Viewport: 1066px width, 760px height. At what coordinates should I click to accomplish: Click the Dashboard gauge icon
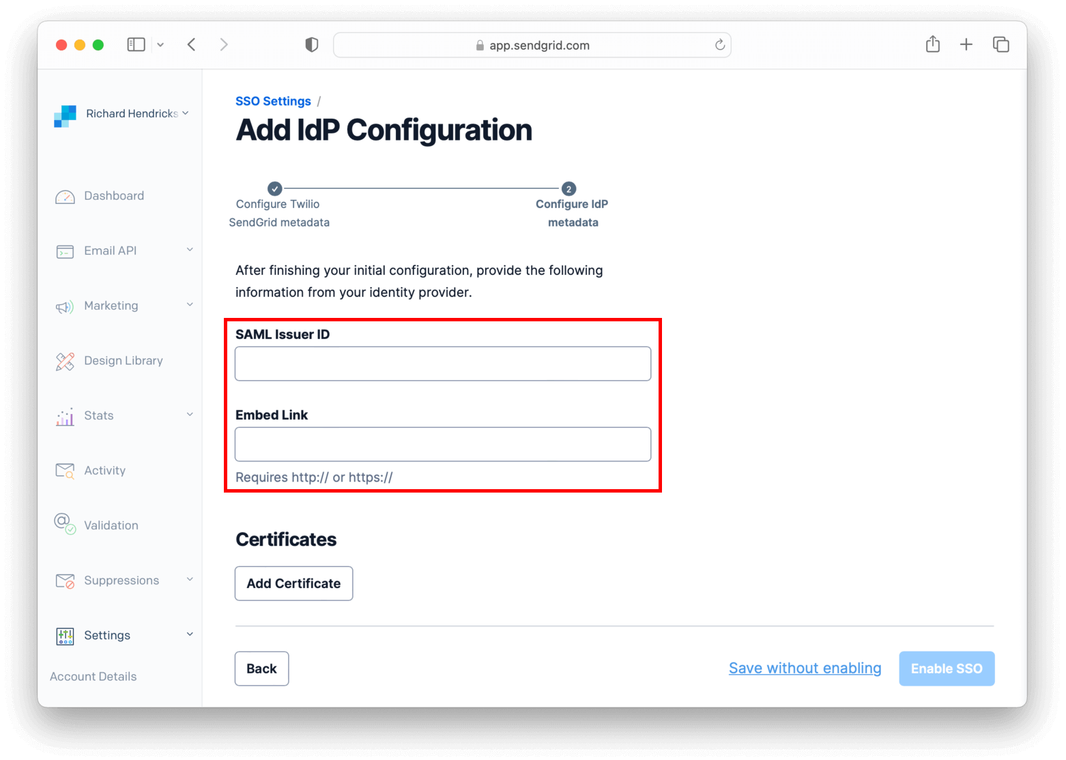pos(65,197)
